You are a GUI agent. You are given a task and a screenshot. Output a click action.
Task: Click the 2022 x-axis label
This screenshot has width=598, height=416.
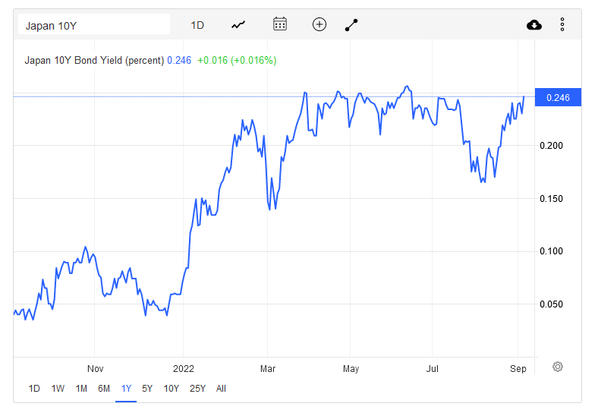(184, 369)
